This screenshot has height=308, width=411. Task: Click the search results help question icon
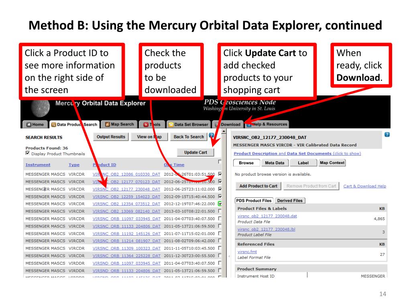[211, 136]
